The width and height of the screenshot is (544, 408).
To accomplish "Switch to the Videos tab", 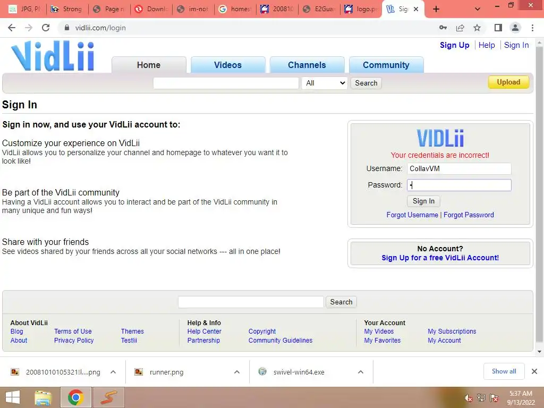I will (228, 65).
